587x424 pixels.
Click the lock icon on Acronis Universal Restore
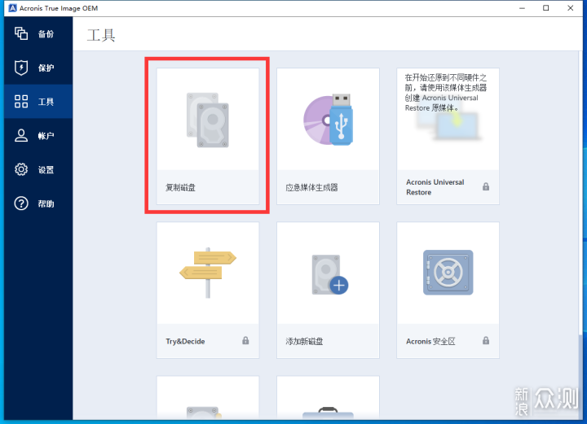486,186
